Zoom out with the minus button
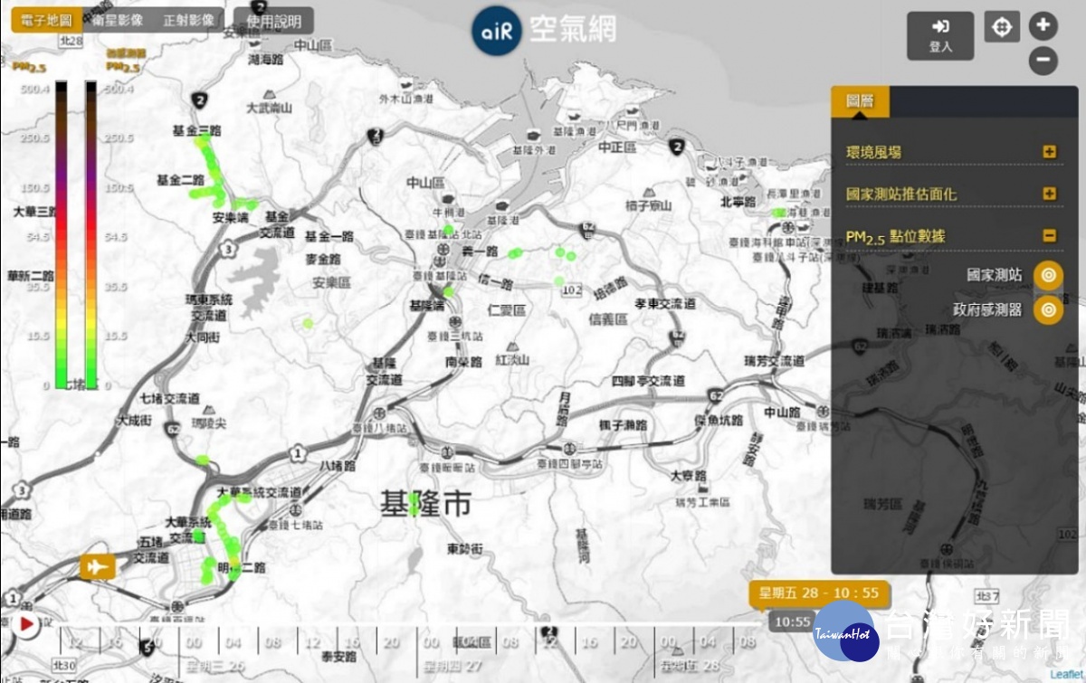Screen dimensions: 1086x683 point(1043,61)
